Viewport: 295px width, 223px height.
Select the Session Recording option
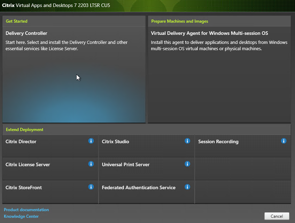(x=218, y=142)
